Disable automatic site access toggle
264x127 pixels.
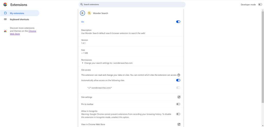pyautogui.click(x=178, y=80)
